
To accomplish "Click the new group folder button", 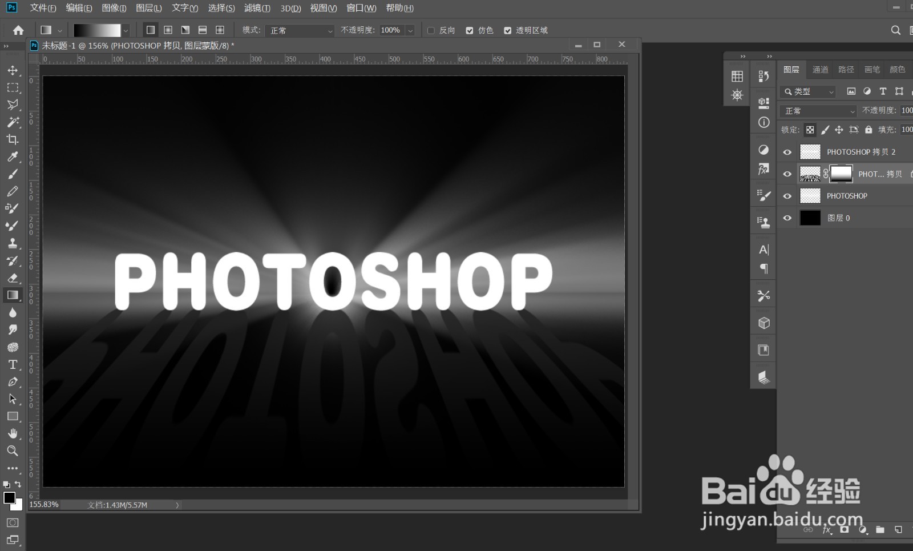I will coord(880,530).
